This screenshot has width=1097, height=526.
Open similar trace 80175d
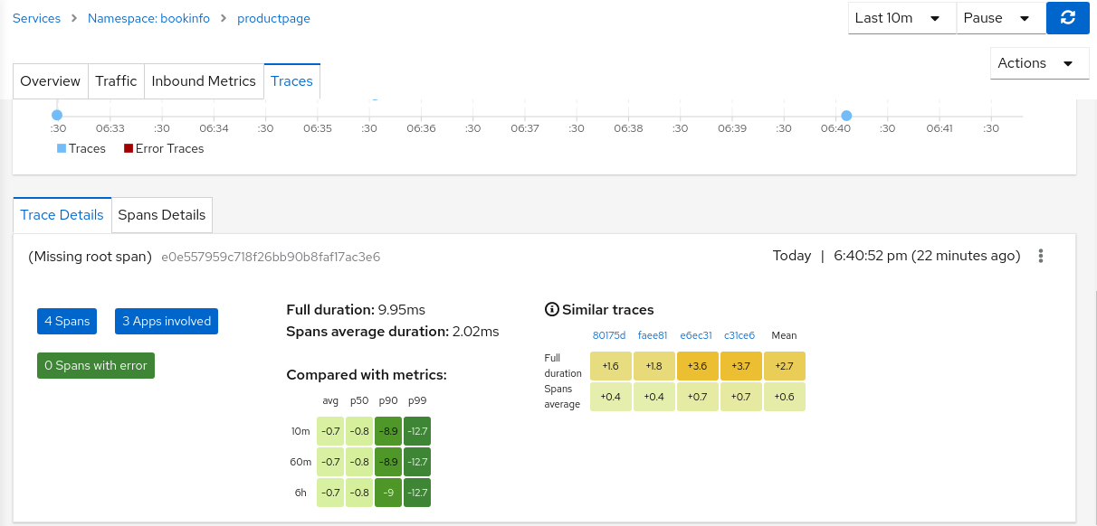609,335
